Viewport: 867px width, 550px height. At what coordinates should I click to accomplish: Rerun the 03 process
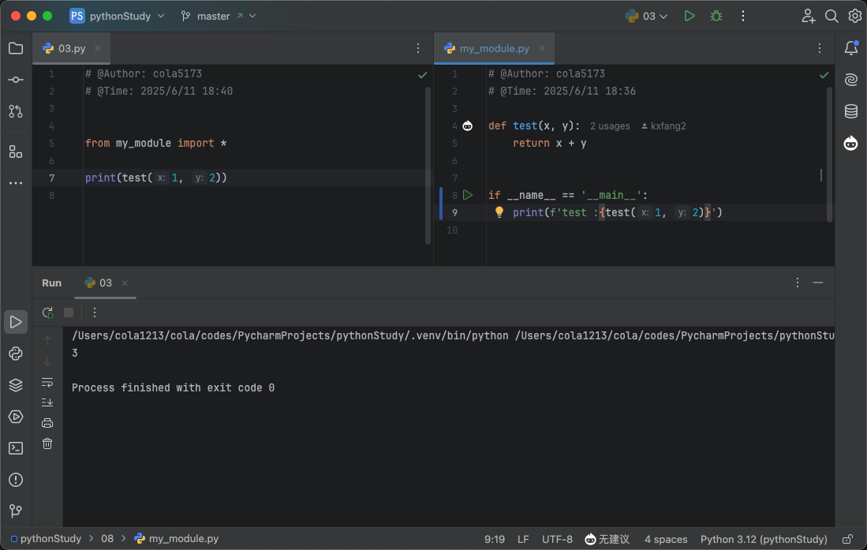coord(47,312)
